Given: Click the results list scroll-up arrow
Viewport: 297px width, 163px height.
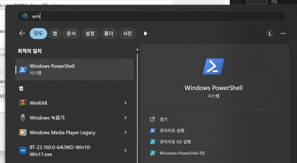Looking at the screenshot, I should (x=137, y=49).
